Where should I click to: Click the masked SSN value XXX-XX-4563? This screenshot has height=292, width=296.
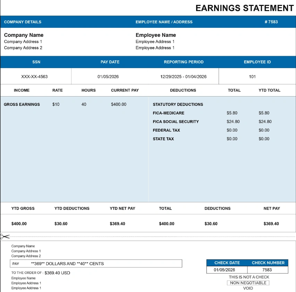click(x=34, y=77)
